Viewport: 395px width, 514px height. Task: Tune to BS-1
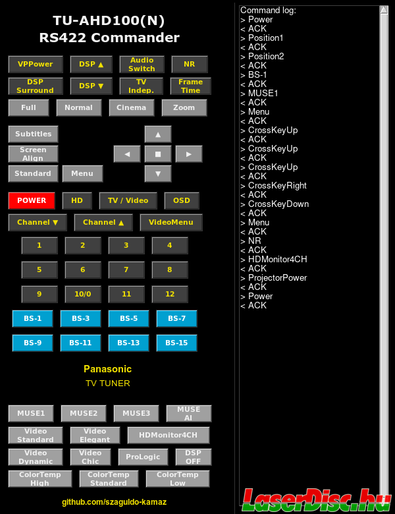coord(33,319)
